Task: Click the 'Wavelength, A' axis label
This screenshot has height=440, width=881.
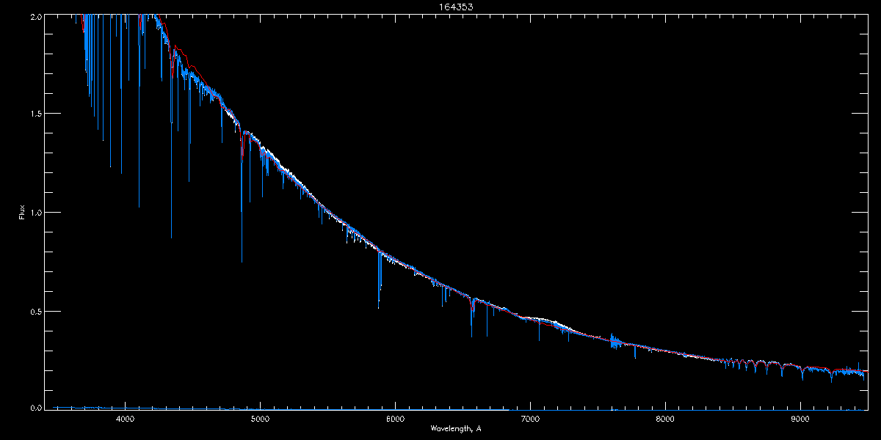Action: coord(456,429)
